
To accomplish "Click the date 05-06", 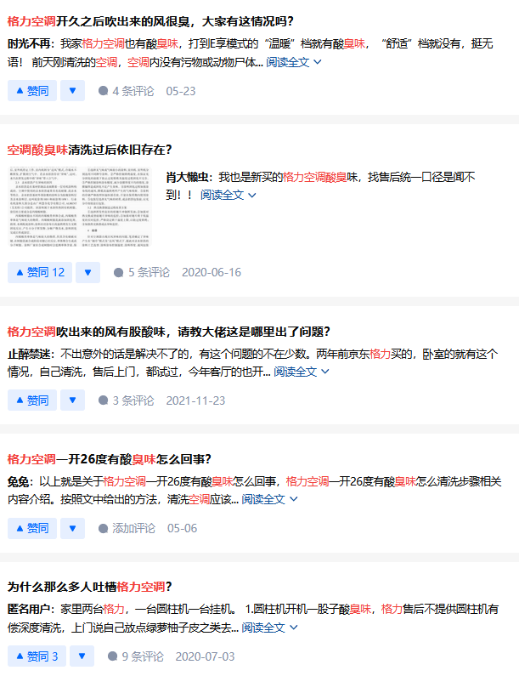I will (182, 529).
